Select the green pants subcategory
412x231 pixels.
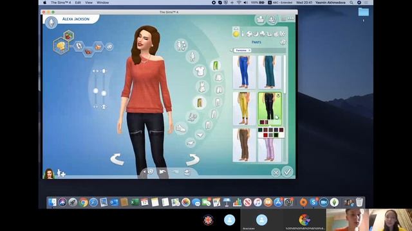216,65
